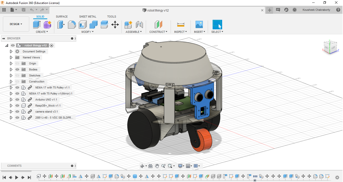Hide the Bodies folder with eye icon
The width and height of the screenshot is (343, 182).
(x=17, y=69)
